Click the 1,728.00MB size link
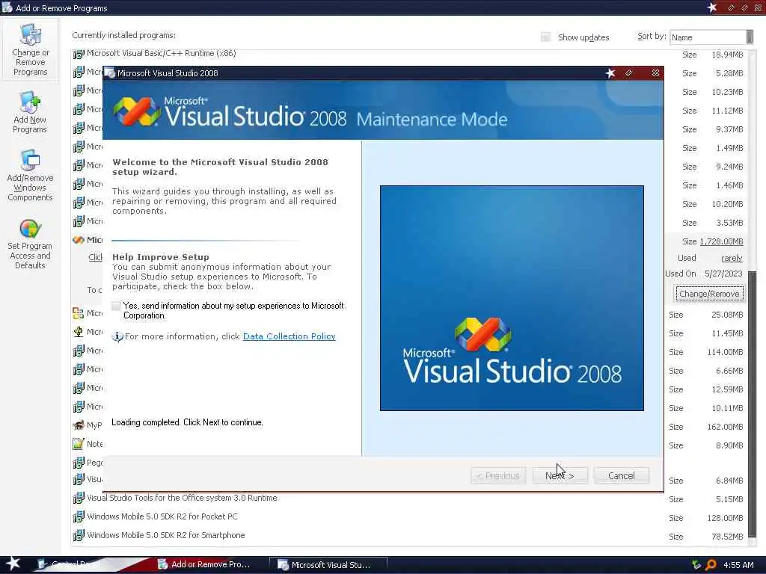Image resolution: width=766 pixels, height=574 pixels. tap(721, 241)
